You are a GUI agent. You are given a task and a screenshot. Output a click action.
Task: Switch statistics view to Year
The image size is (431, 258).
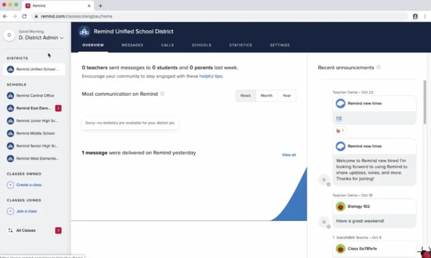(286, 96)
